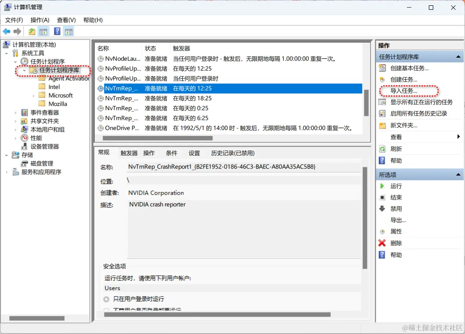Click the red X 删除 icon

pyautogui.click(x=382, y=243)
